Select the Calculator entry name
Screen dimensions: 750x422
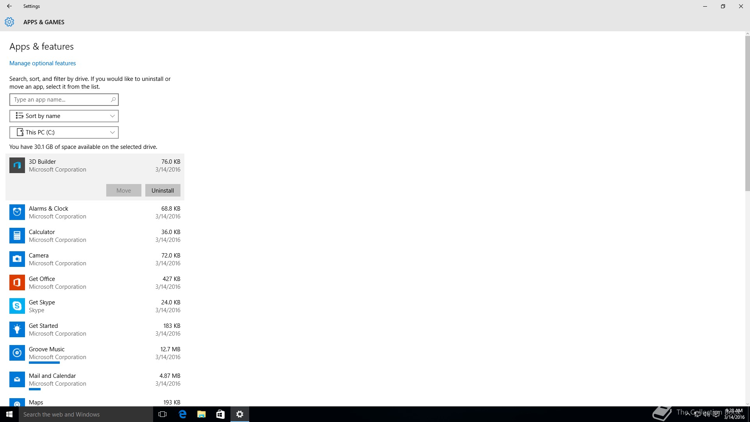click(42, 232)
